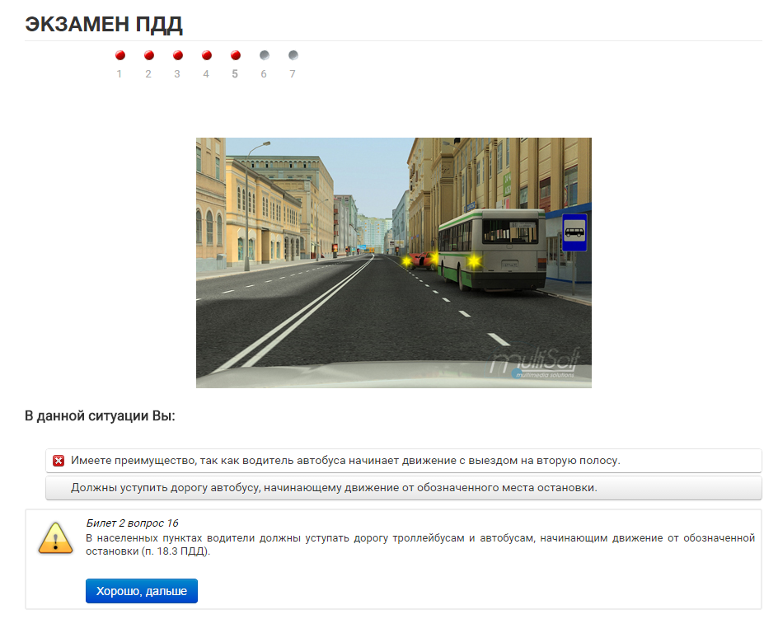The image size is (778, 619).
Task: Click the blue bus stop sign in picture
Action: 574,233
